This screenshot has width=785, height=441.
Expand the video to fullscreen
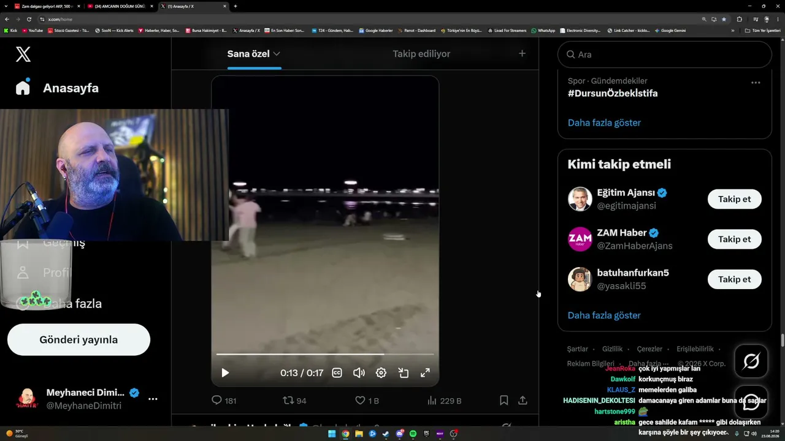(x=425, y=372)
